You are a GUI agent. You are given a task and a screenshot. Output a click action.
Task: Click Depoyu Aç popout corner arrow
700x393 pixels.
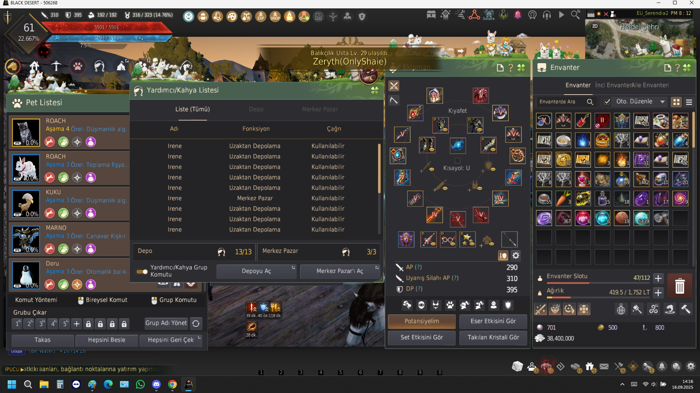[x=293, y=267]
